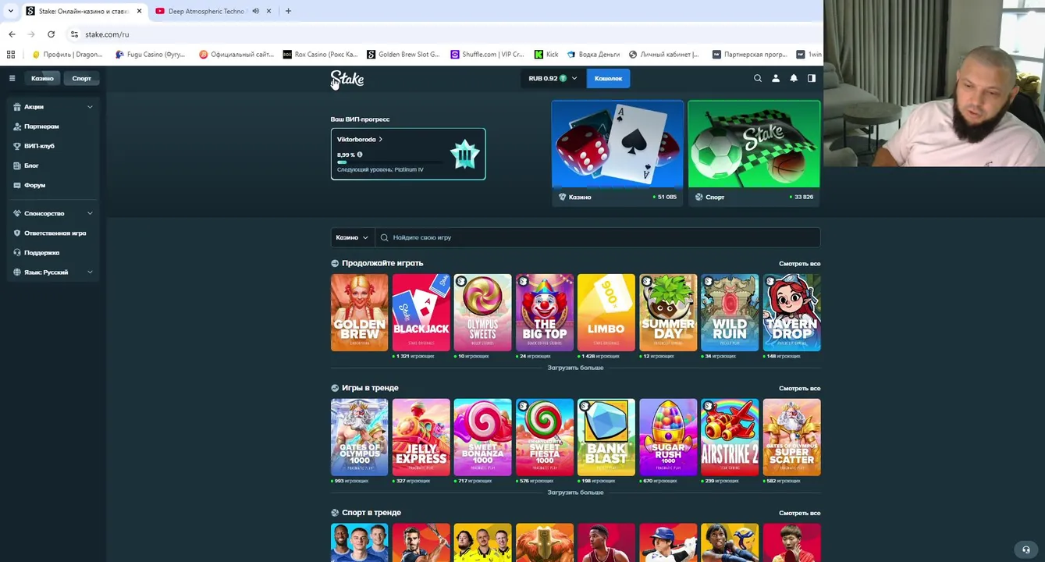The width and height of the screenshot is (1045, 562).
Task: Open Viktorboroda profile chevron
Action: (x=380, y=139)
